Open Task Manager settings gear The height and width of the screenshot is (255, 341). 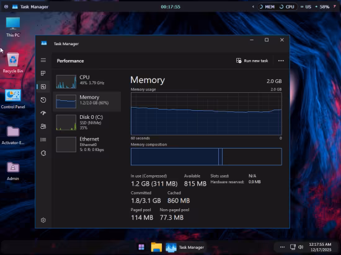(x=43, y=220)
